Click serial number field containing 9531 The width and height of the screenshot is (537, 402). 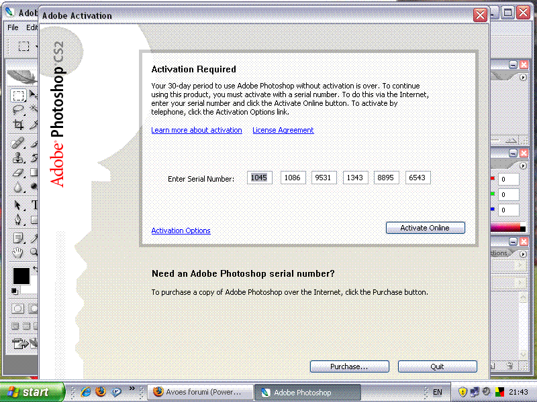click(324, 178)
